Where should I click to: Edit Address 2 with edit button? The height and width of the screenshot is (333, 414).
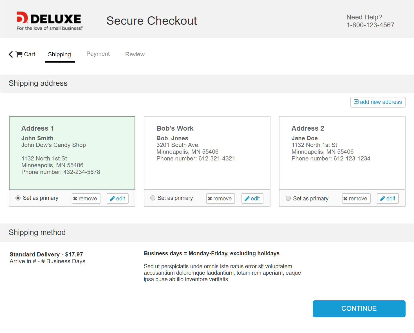[x=388, y=198]
